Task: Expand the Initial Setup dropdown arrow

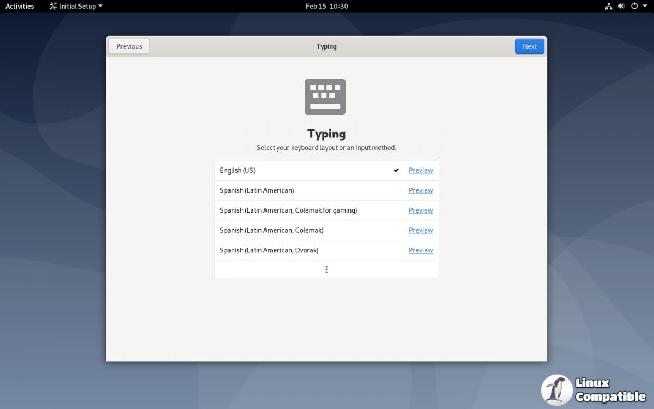Action: (x=100, y=7)
